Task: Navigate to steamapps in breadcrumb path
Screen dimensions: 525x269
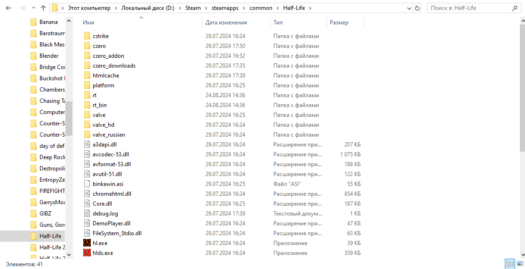Action: (224, 8)
